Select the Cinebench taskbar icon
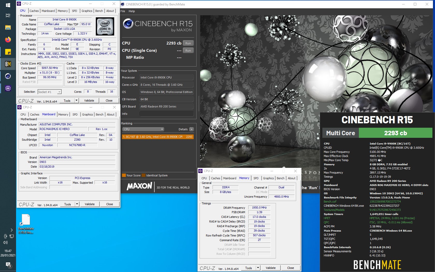Screen dimensions: 435x272 point(8,76)
